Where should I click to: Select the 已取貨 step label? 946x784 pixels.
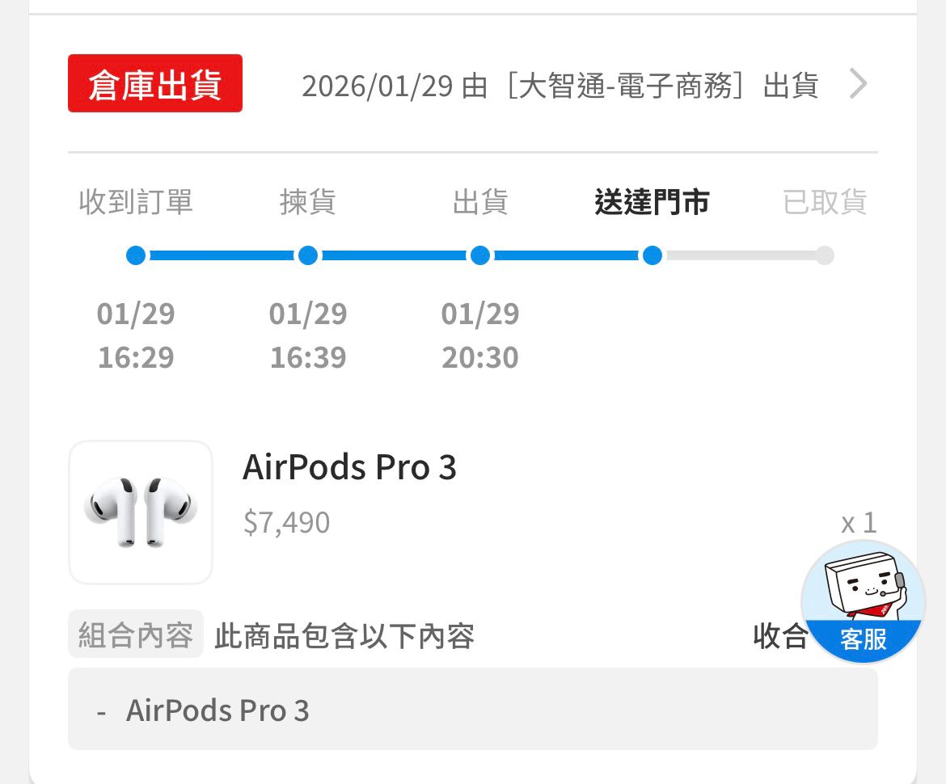[825, 202]
